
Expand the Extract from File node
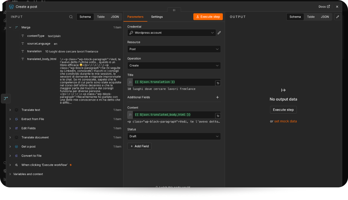point(10,119)
